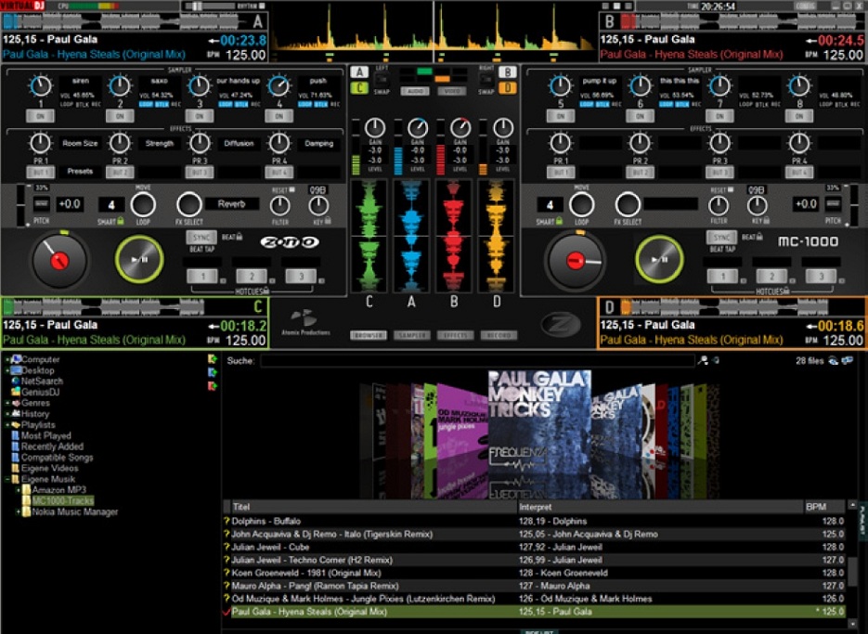
Task: Toggle sampler 4 push ON button
Action: point(279,116)
